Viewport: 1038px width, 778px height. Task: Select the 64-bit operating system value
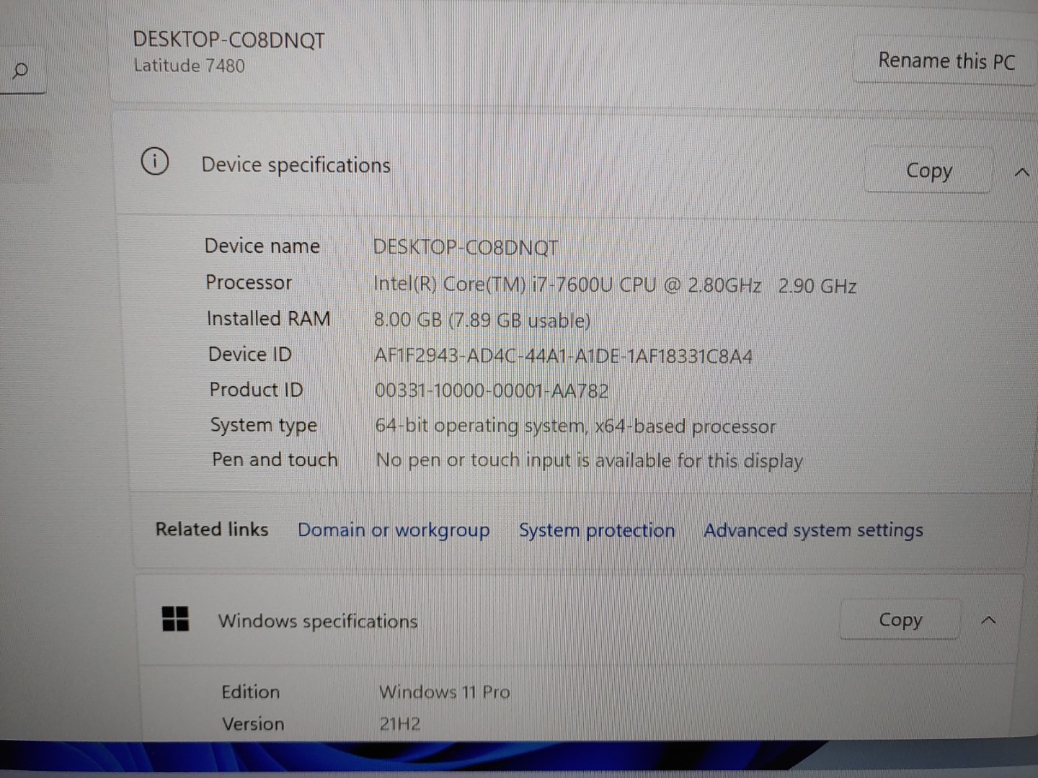click(575, 426)
